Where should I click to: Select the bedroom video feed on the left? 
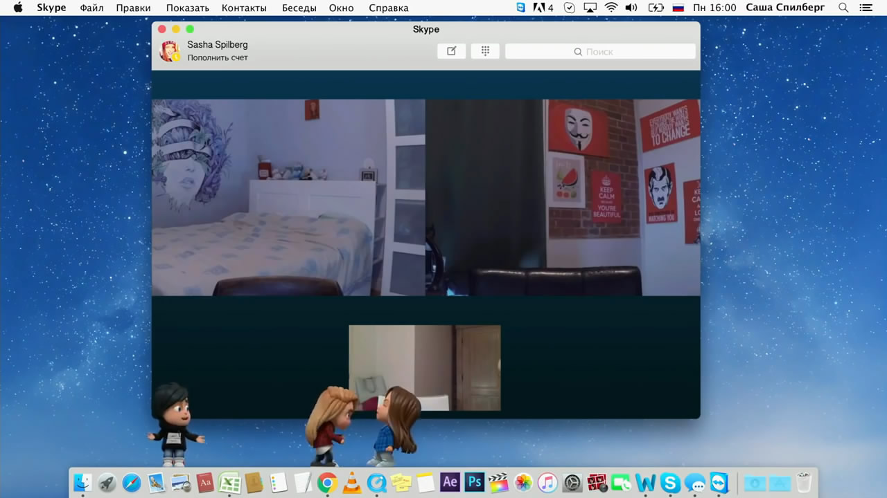coord(288,197)
